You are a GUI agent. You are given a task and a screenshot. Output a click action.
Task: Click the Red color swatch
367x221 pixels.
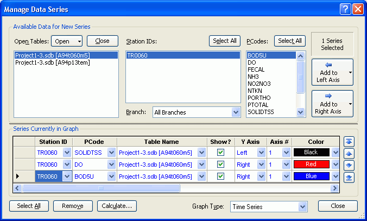[x=312, y=165]
